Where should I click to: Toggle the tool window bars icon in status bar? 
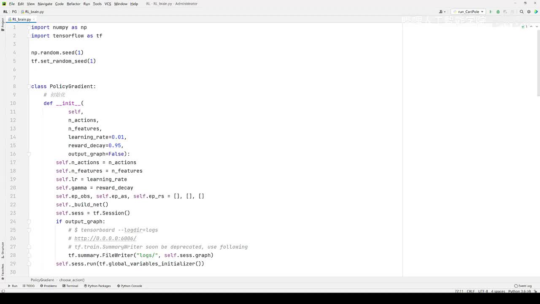(3, 291)
